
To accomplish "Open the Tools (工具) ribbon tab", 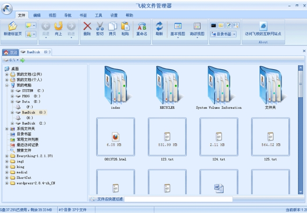I will [99, 15].
